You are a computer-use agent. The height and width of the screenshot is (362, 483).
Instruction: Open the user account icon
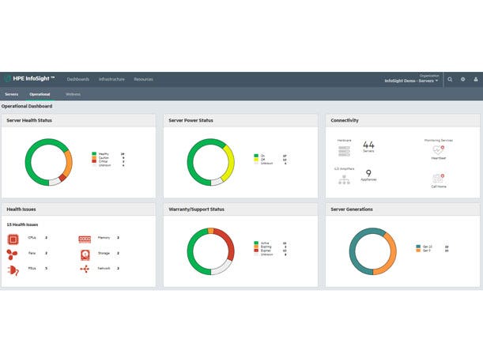coord(476,79)
